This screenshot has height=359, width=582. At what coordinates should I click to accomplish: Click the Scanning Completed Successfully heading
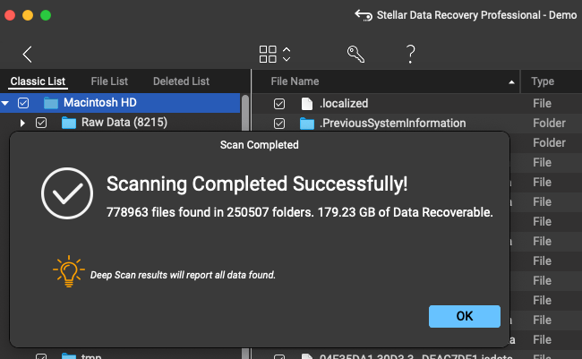[x=257, y=184]
